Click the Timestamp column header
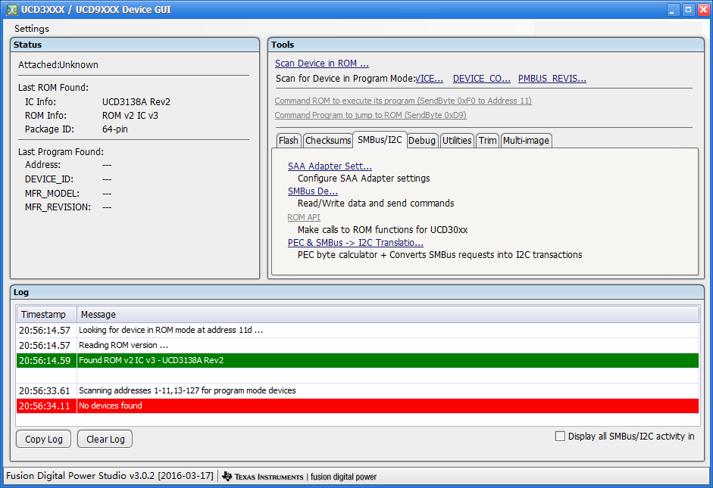This screenshot has width=713, height=488. click(46, 315)
